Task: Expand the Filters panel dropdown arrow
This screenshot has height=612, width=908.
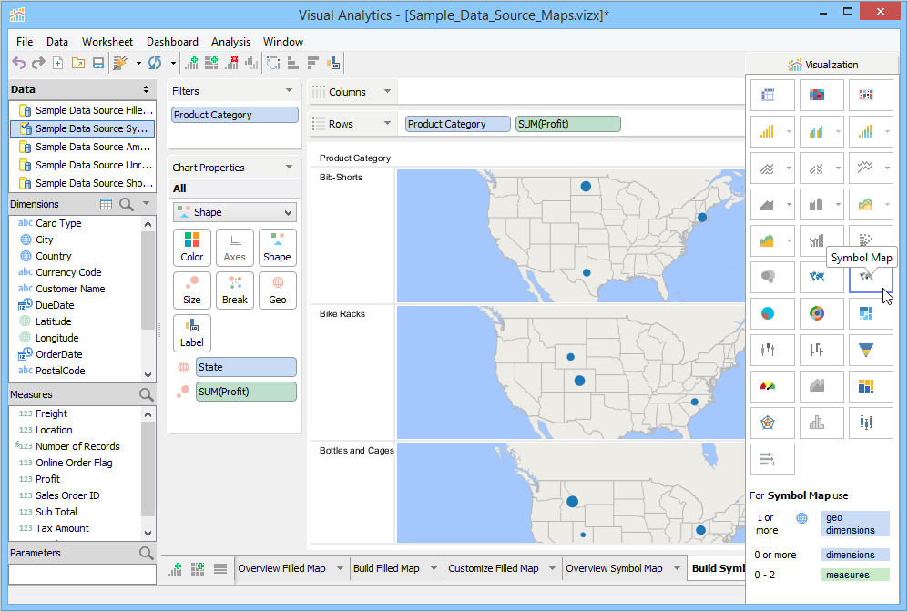Action: coord(289,91)
